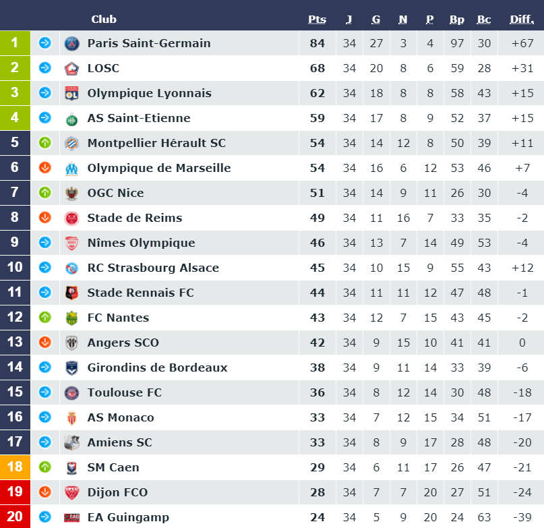The image size is (544, 528).
Task: Click the FC Nantes yellow crest
Action: click(72, 318)
